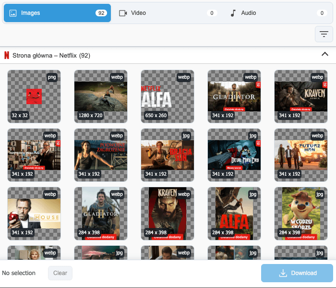The height and width of the screenshot is (288, 336).
Task: Click the Clear selection button
Action: [60, 273]
